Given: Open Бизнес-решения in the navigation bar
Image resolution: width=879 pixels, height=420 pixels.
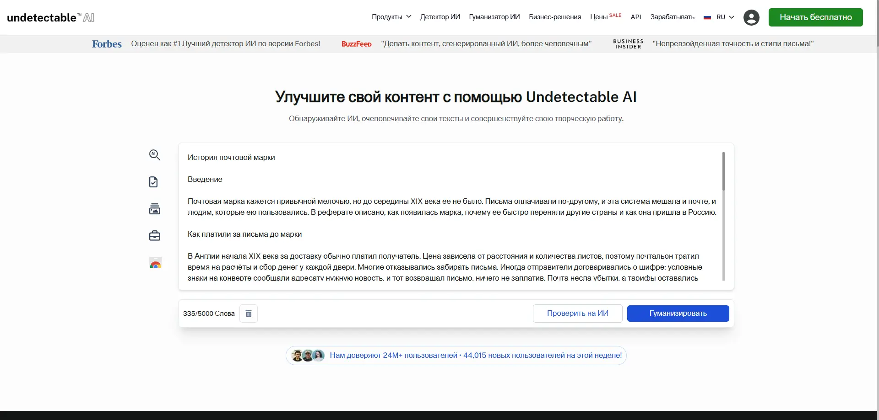Looking at the screenshot, I should tap(555, 17).
